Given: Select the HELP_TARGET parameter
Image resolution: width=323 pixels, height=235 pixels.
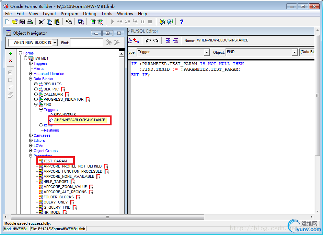Looking at the screenshot, I should (x=56, y=182).
